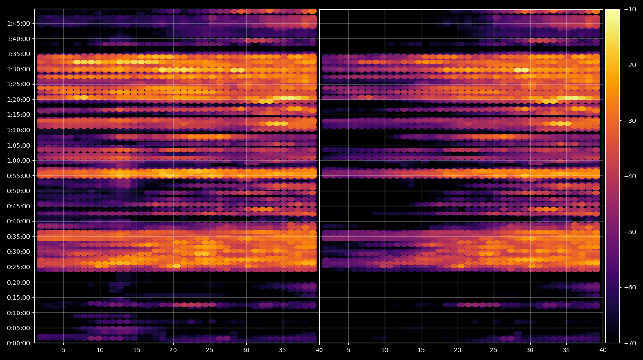The width and height of the screenshot is (643, 360).
Task: Click x-axis tick 25 of left heatmap
Action: coord(209,350)
